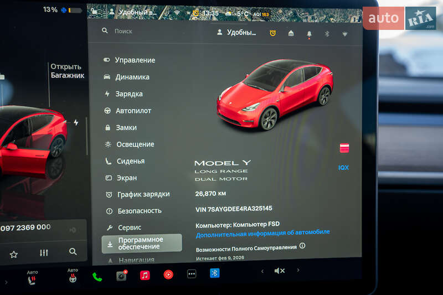The width and height of the screenshot is (443, 295).
Task: Go to the Автопилот section
Action: [x=128, y=111]
